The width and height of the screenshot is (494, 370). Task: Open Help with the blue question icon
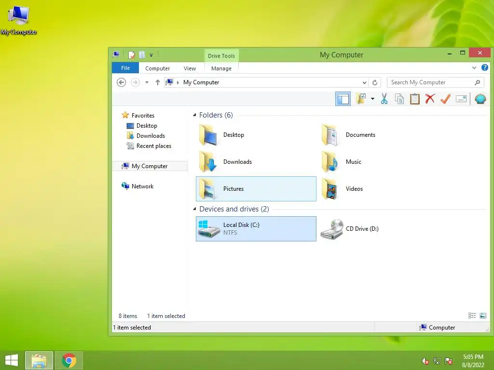click(484, 67)
